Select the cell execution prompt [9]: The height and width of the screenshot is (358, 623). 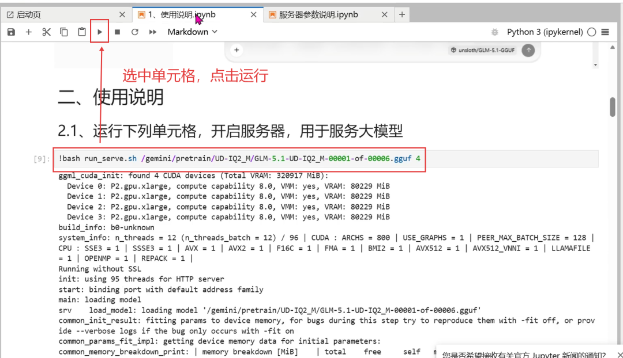pyautogui.click(x=42, y=159)
